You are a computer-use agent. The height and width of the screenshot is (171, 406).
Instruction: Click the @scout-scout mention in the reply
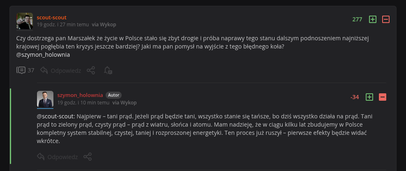tap(55, 116)
